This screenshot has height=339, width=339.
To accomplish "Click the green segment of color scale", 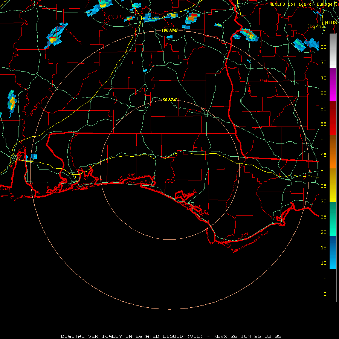I will point(333,219).
